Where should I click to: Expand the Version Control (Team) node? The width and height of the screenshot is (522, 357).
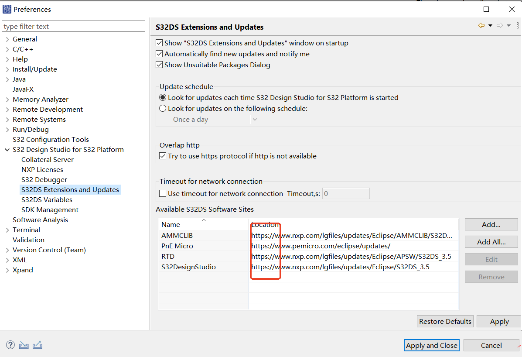click(x=7, y=250)
